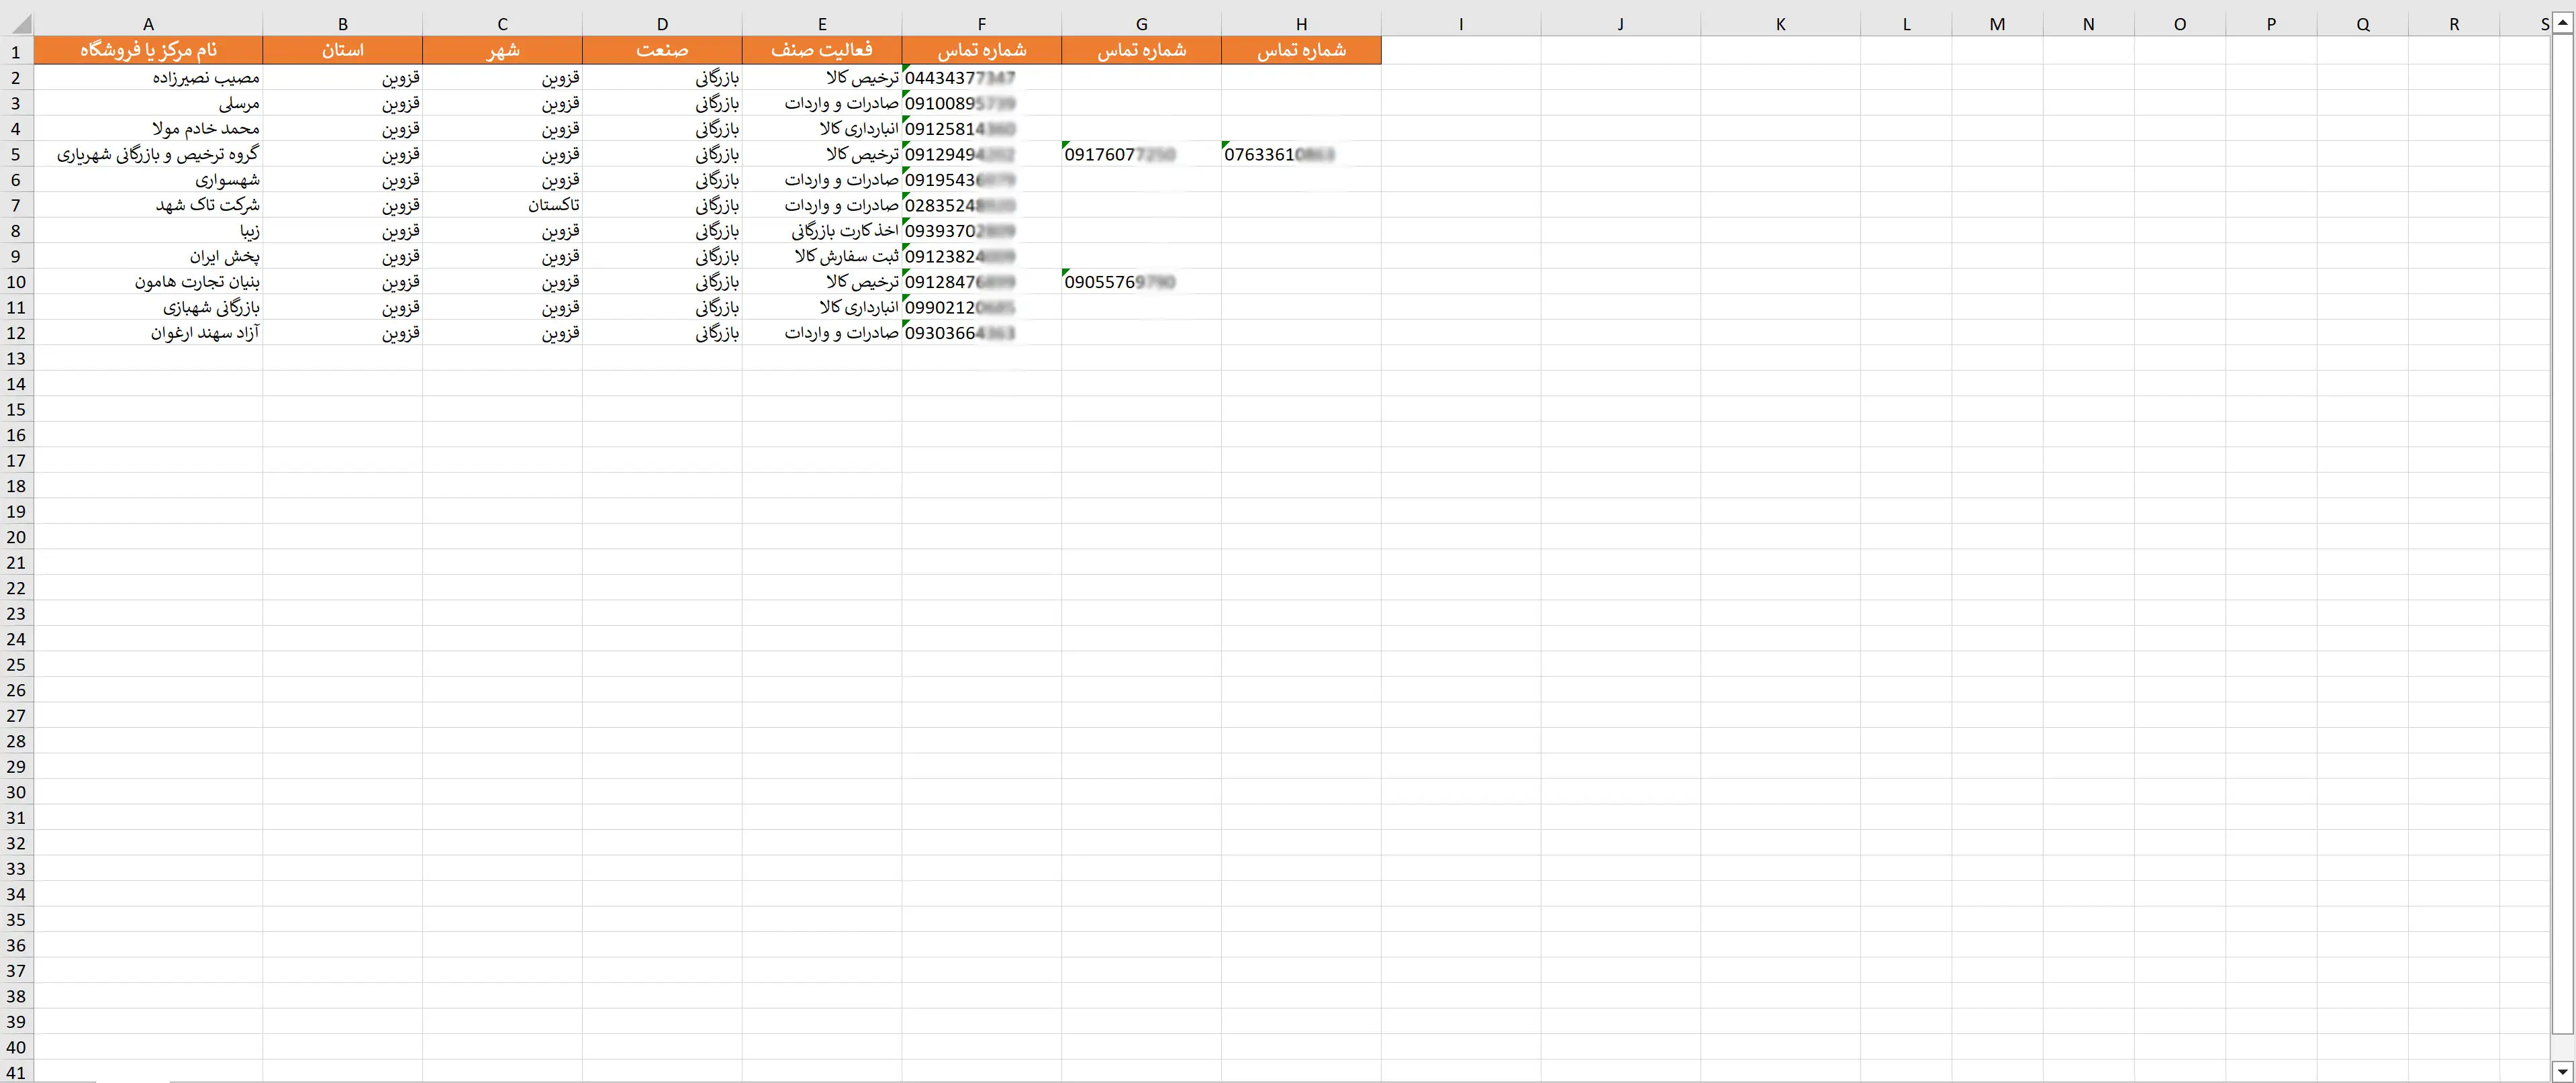Click 'شماره تماس' header in column H
The height and width of the screenshot is (1083, 2576).
(x=1301, y=51)
